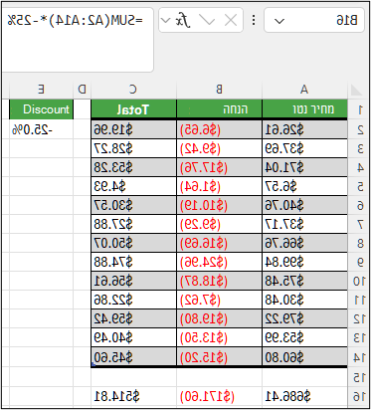Select cell with value $40.76
Screen dimensions: 371x410
304,205
